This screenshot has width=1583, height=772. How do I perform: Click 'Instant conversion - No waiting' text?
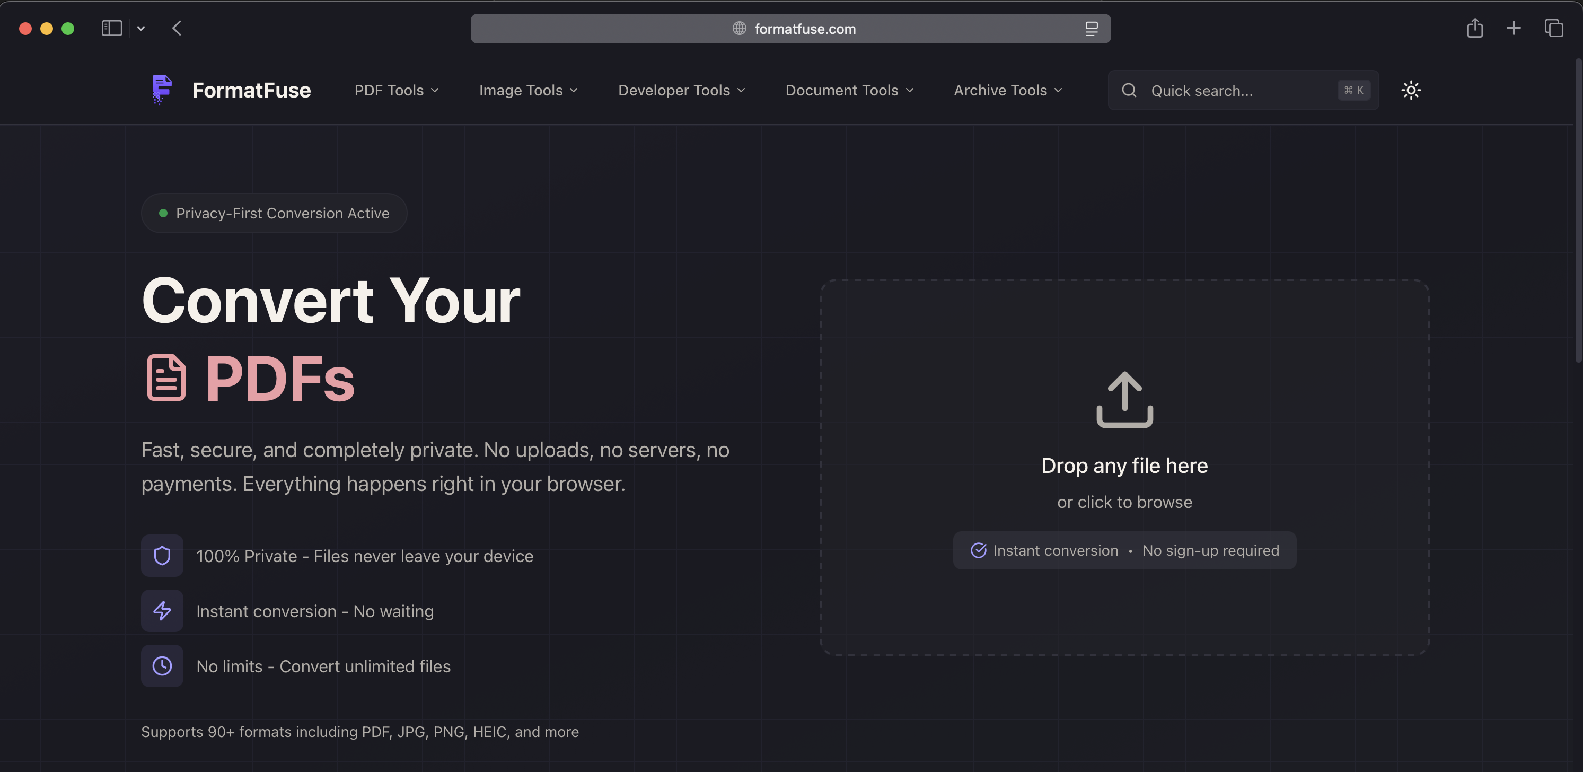[315, 611]
